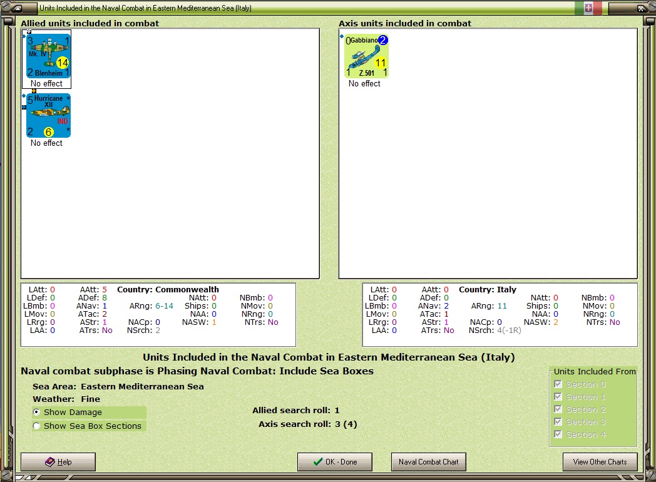
Task: Click the 'Weather: Fine' text
Action: coord(66,399)
